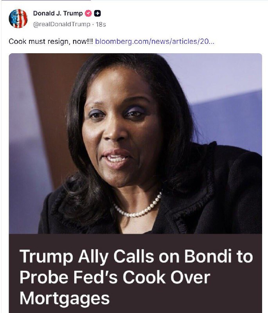
Task: Open the Donald J. Trump display name
Action: 58,13
